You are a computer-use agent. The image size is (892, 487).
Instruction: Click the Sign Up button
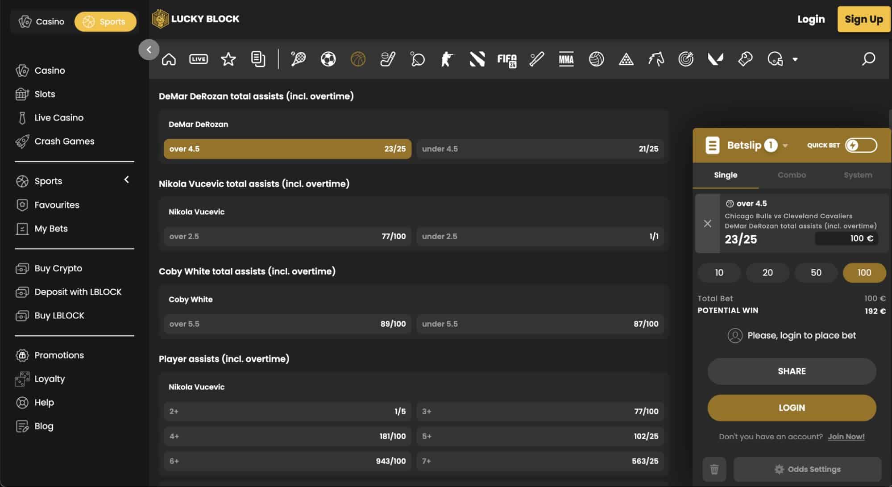pos(863,19)
